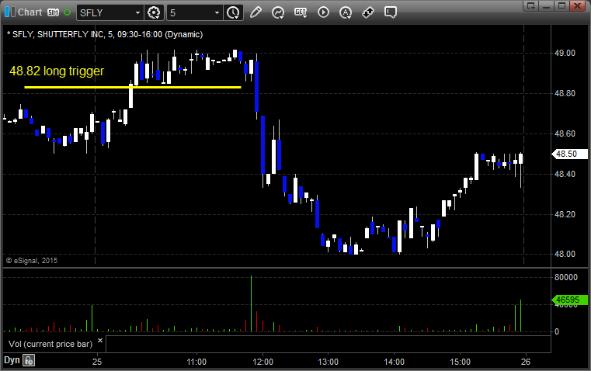Click the 48.50 current price marker
The width and height of the screenshot is (591, 371).
pos(569,154)
